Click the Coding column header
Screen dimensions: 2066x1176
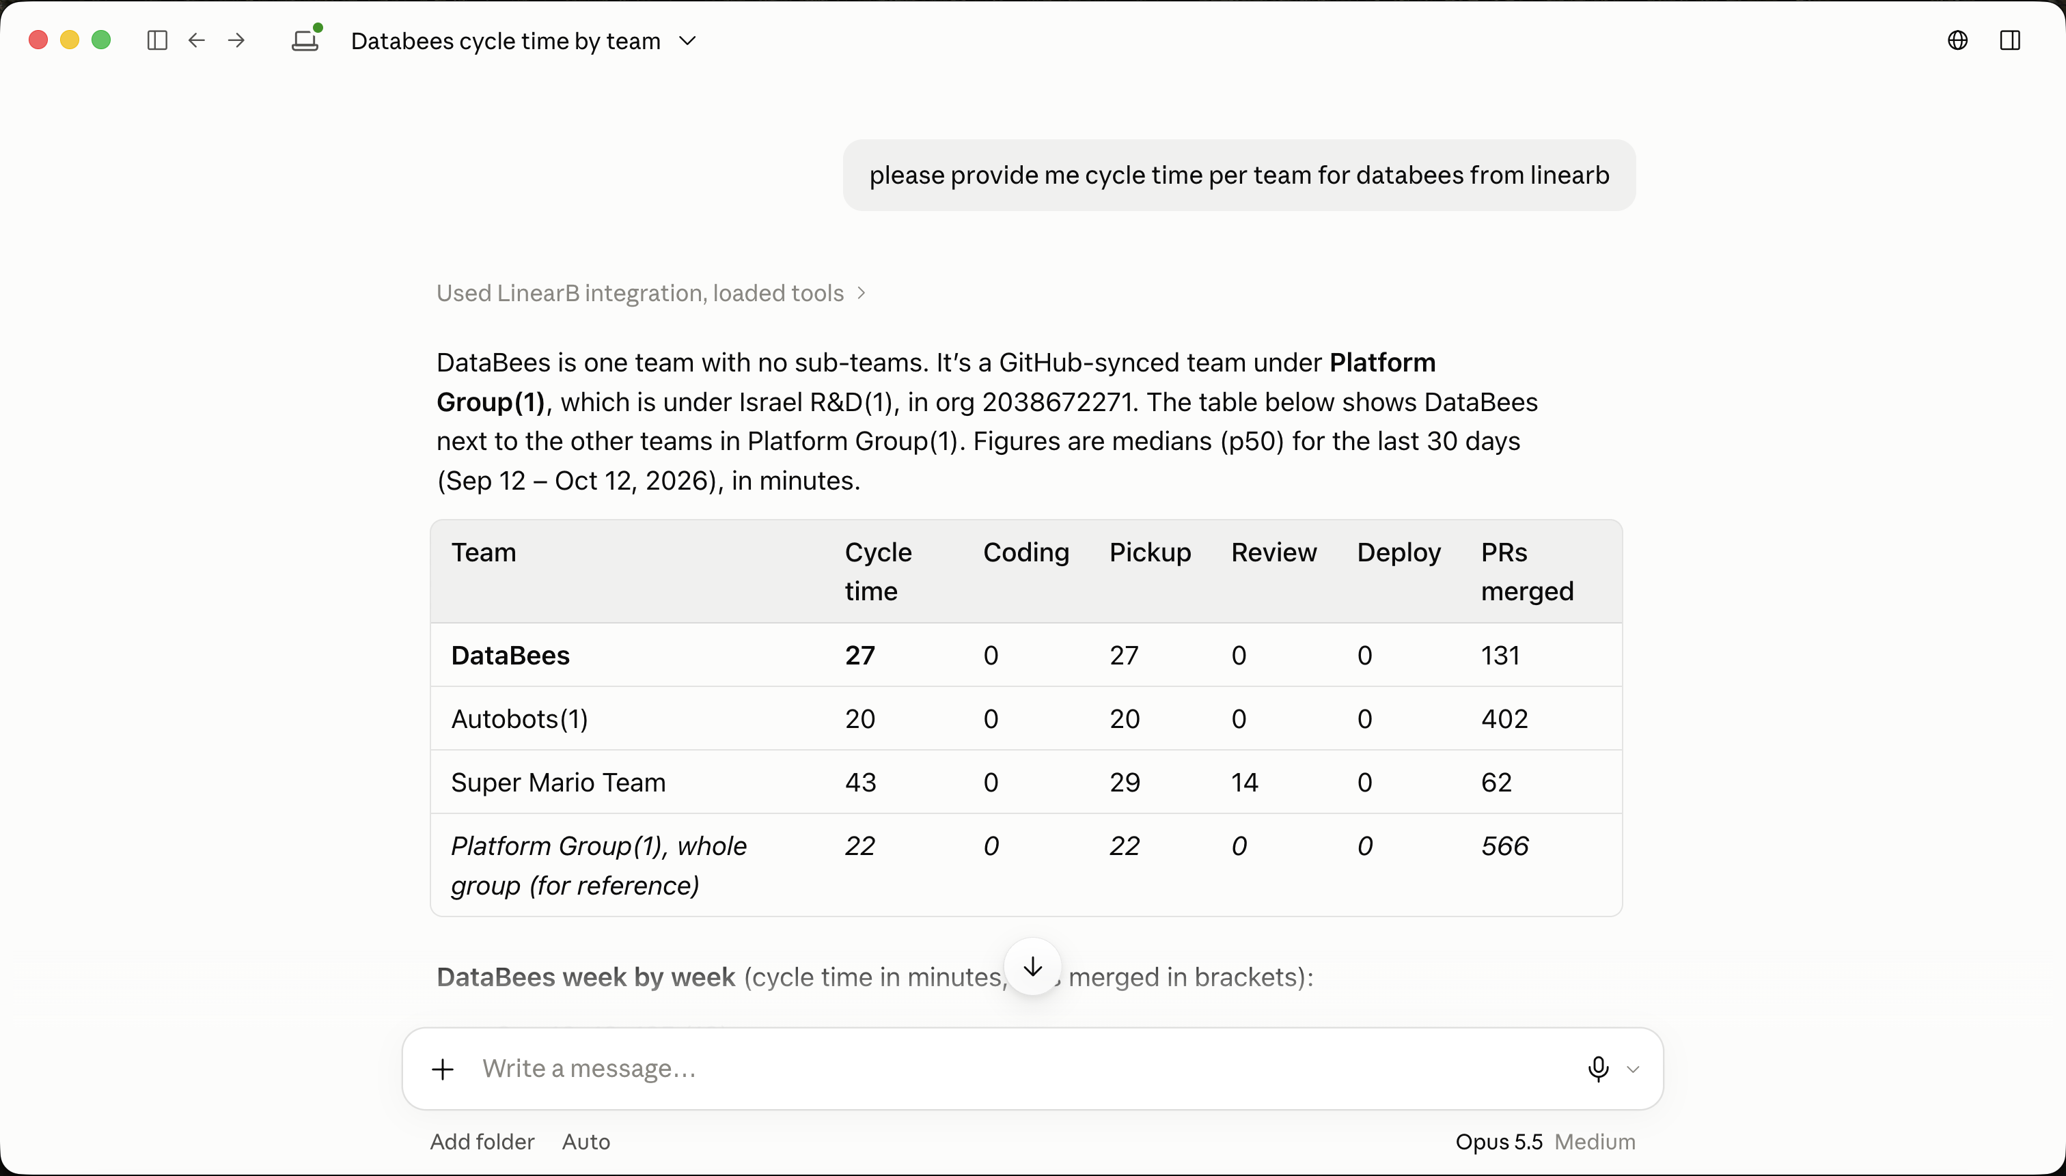click(x=1026, y=552)
